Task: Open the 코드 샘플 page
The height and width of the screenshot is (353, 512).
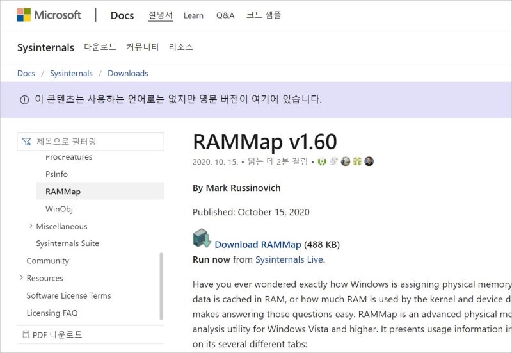Action: [264, 15]
